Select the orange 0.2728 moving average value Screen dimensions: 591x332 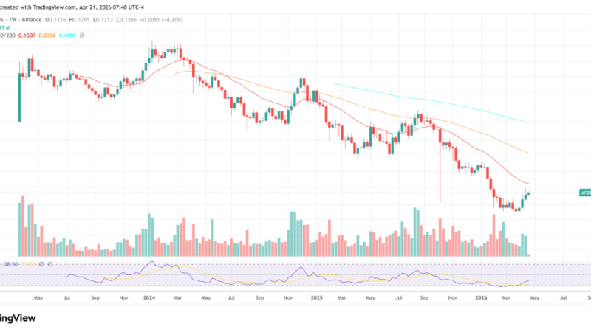pyautogui.click(x=49, y=35)
